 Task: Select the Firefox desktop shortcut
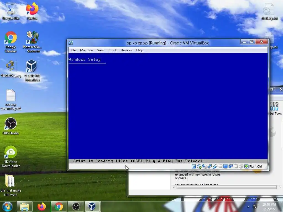click(x=32, y=11)
